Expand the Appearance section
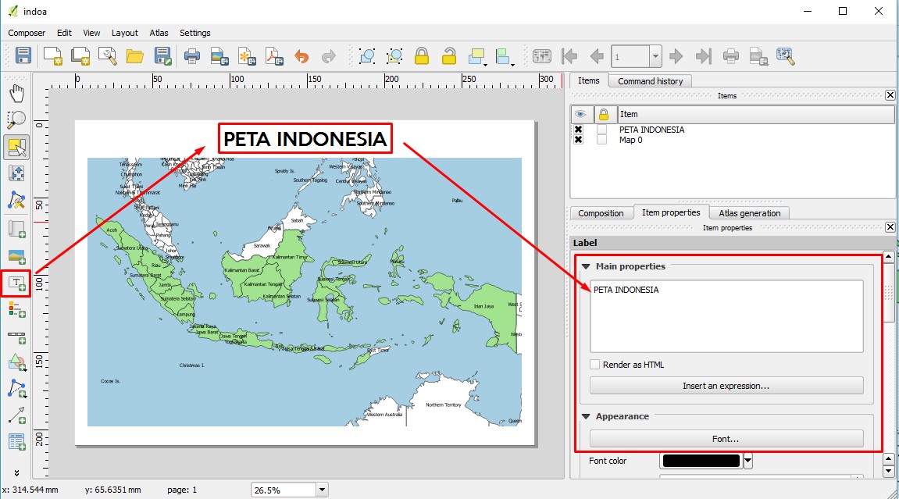The width and height of the screenshot is (899, 499). [x=585, y=416]
